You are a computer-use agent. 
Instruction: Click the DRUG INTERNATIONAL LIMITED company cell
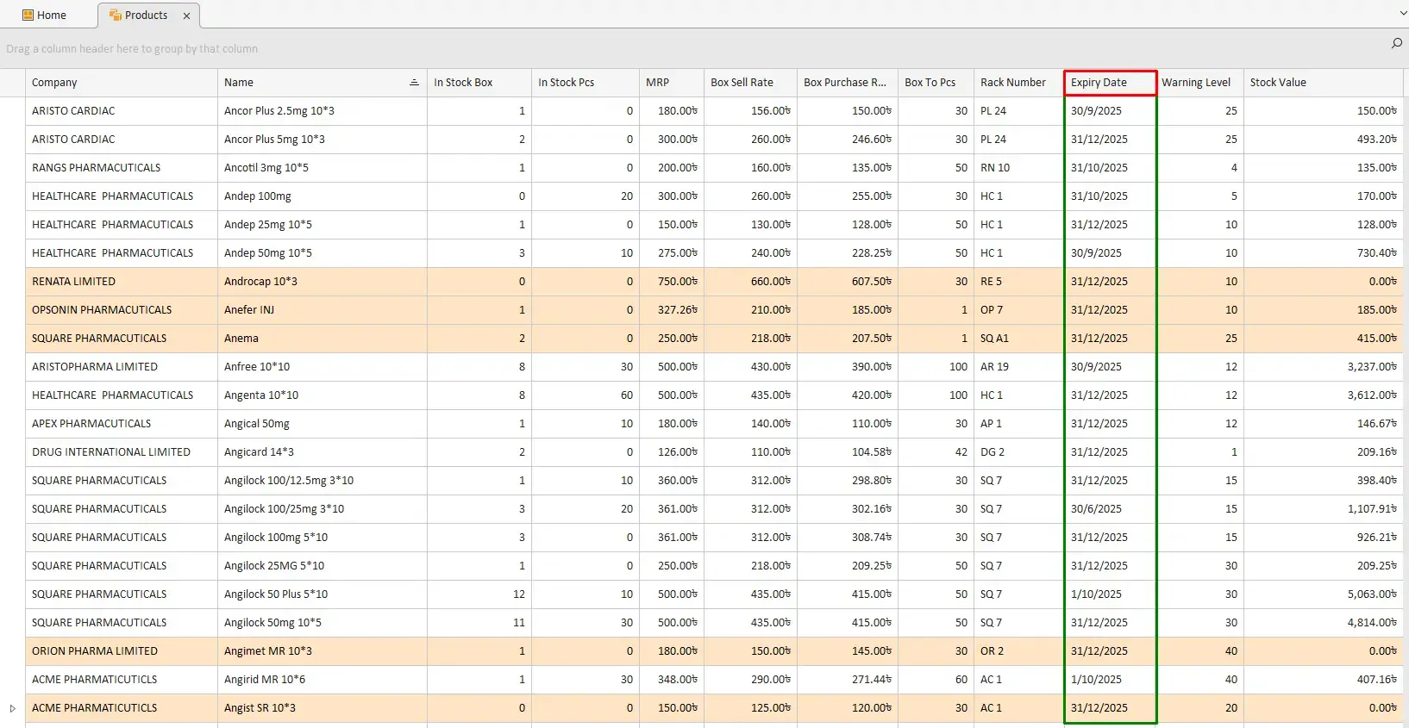click(122, 452)
